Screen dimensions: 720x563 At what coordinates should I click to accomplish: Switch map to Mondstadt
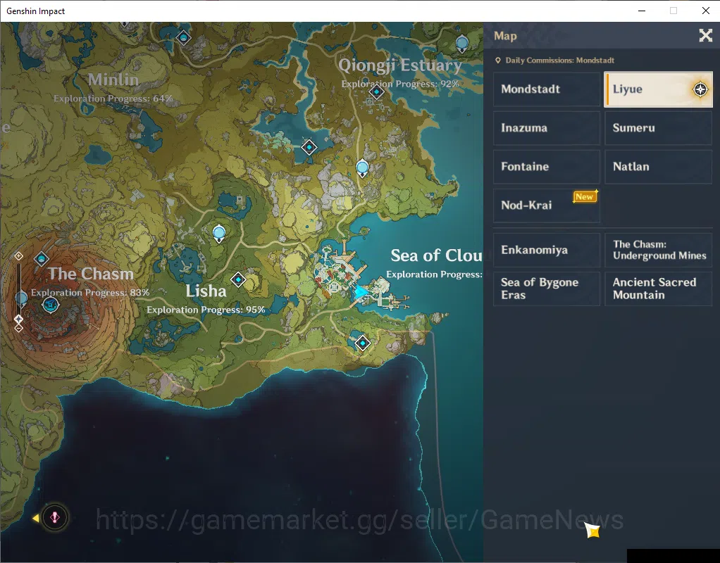pyautogui.click(x=547, y=89)
